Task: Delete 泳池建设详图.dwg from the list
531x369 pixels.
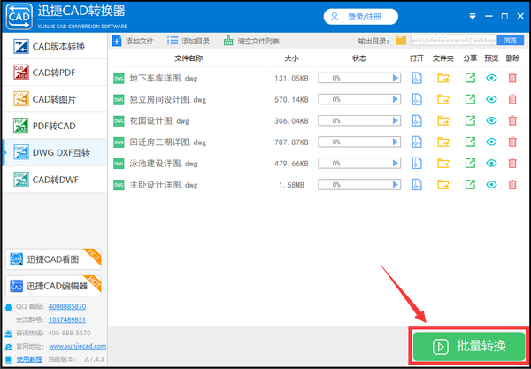Action: point(512,164)
